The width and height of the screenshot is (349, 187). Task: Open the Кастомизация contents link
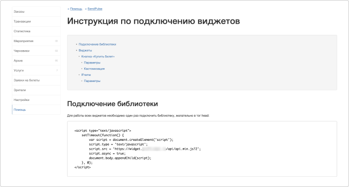[94, 69]
